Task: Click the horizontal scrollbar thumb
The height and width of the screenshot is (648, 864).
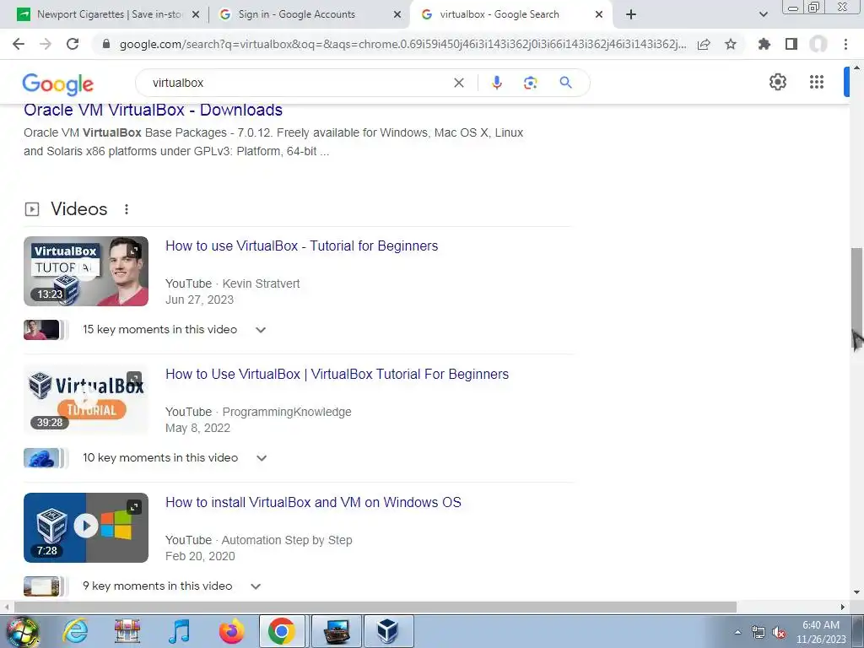Action: [x=375, y=607]
